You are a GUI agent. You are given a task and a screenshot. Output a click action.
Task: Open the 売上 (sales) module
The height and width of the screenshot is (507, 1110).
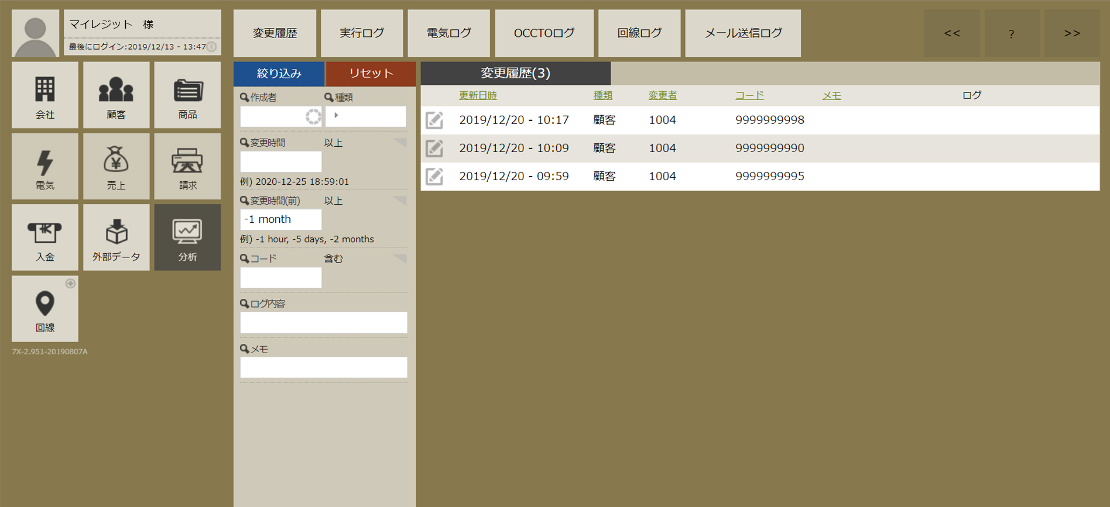coord(117,167)
